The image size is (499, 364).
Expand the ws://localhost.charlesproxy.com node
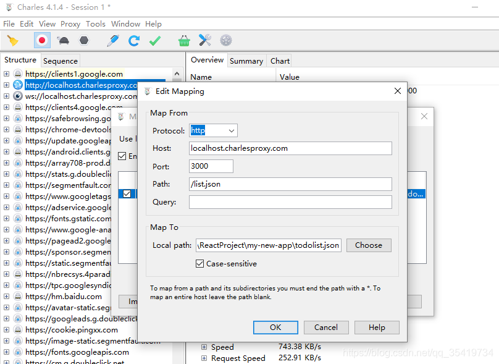tap(6, 96)
